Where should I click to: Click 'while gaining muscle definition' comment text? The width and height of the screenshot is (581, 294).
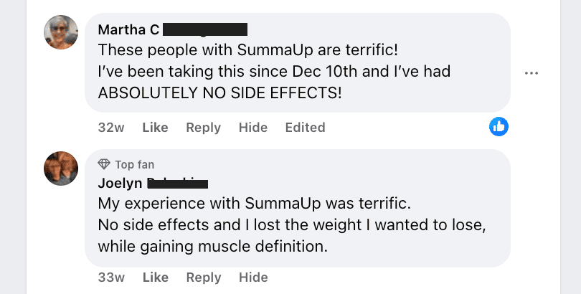click(212, 247)
